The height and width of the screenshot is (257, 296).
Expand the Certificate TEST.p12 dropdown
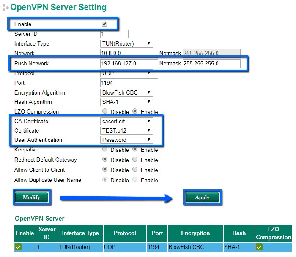click(126, 131)
